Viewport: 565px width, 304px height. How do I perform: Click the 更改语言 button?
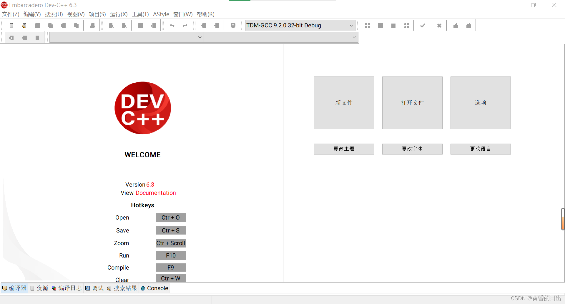[481, 149]
